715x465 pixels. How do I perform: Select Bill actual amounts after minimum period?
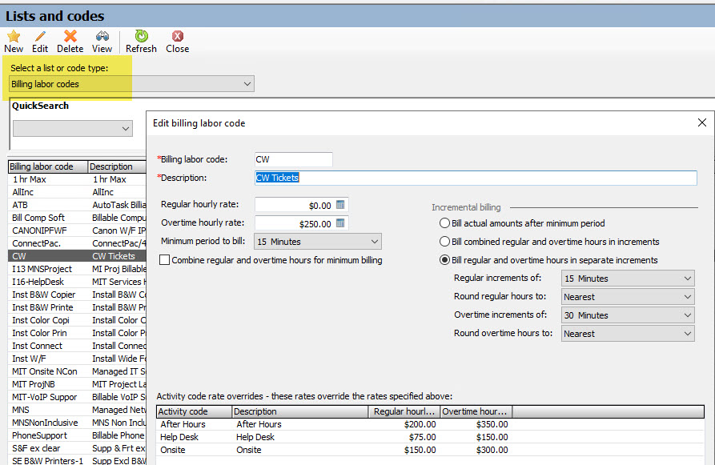(x=444, y=223)
